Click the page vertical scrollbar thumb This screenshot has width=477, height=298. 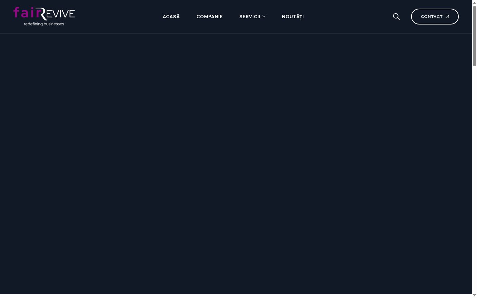click(x=474, y=36)
